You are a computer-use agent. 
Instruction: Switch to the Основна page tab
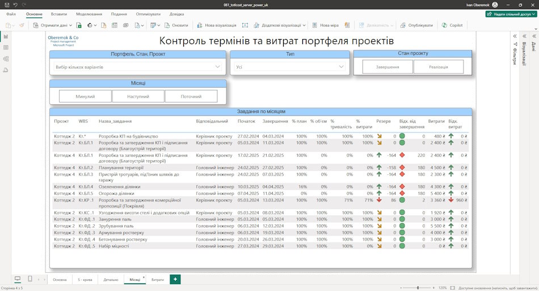(60, 280)
